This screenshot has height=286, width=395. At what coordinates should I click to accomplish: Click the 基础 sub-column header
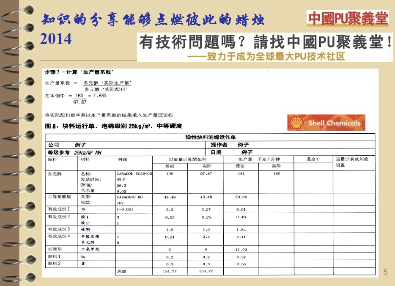[170, 166]
